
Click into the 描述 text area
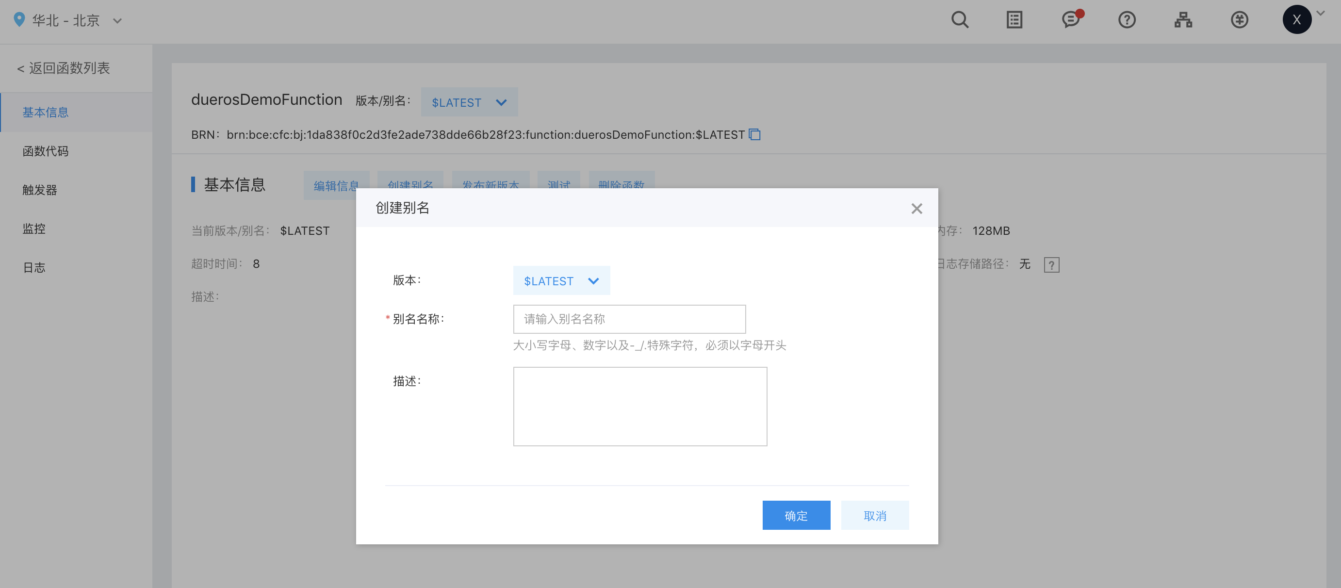click(x=640, y=407)
